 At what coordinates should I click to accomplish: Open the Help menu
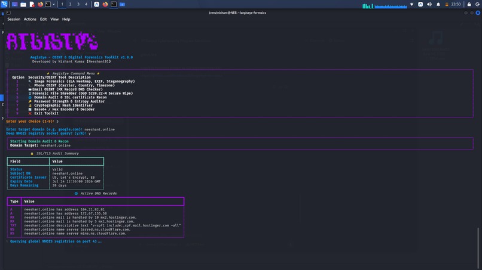[x=66, y=19]
